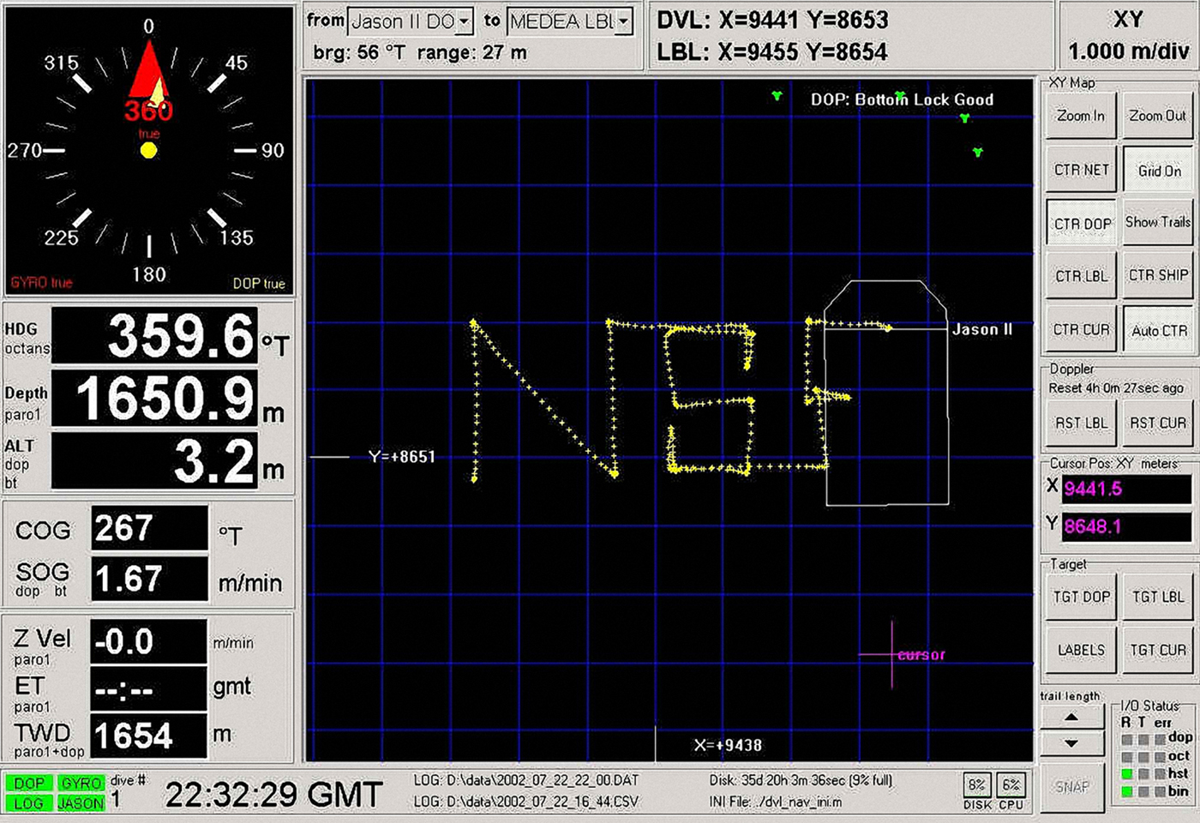
Task: Toggle Auto CTR centering
Action: (x=1159, y=330)
